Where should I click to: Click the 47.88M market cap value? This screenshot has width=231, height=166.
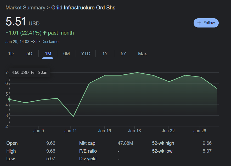pos(125,143)
